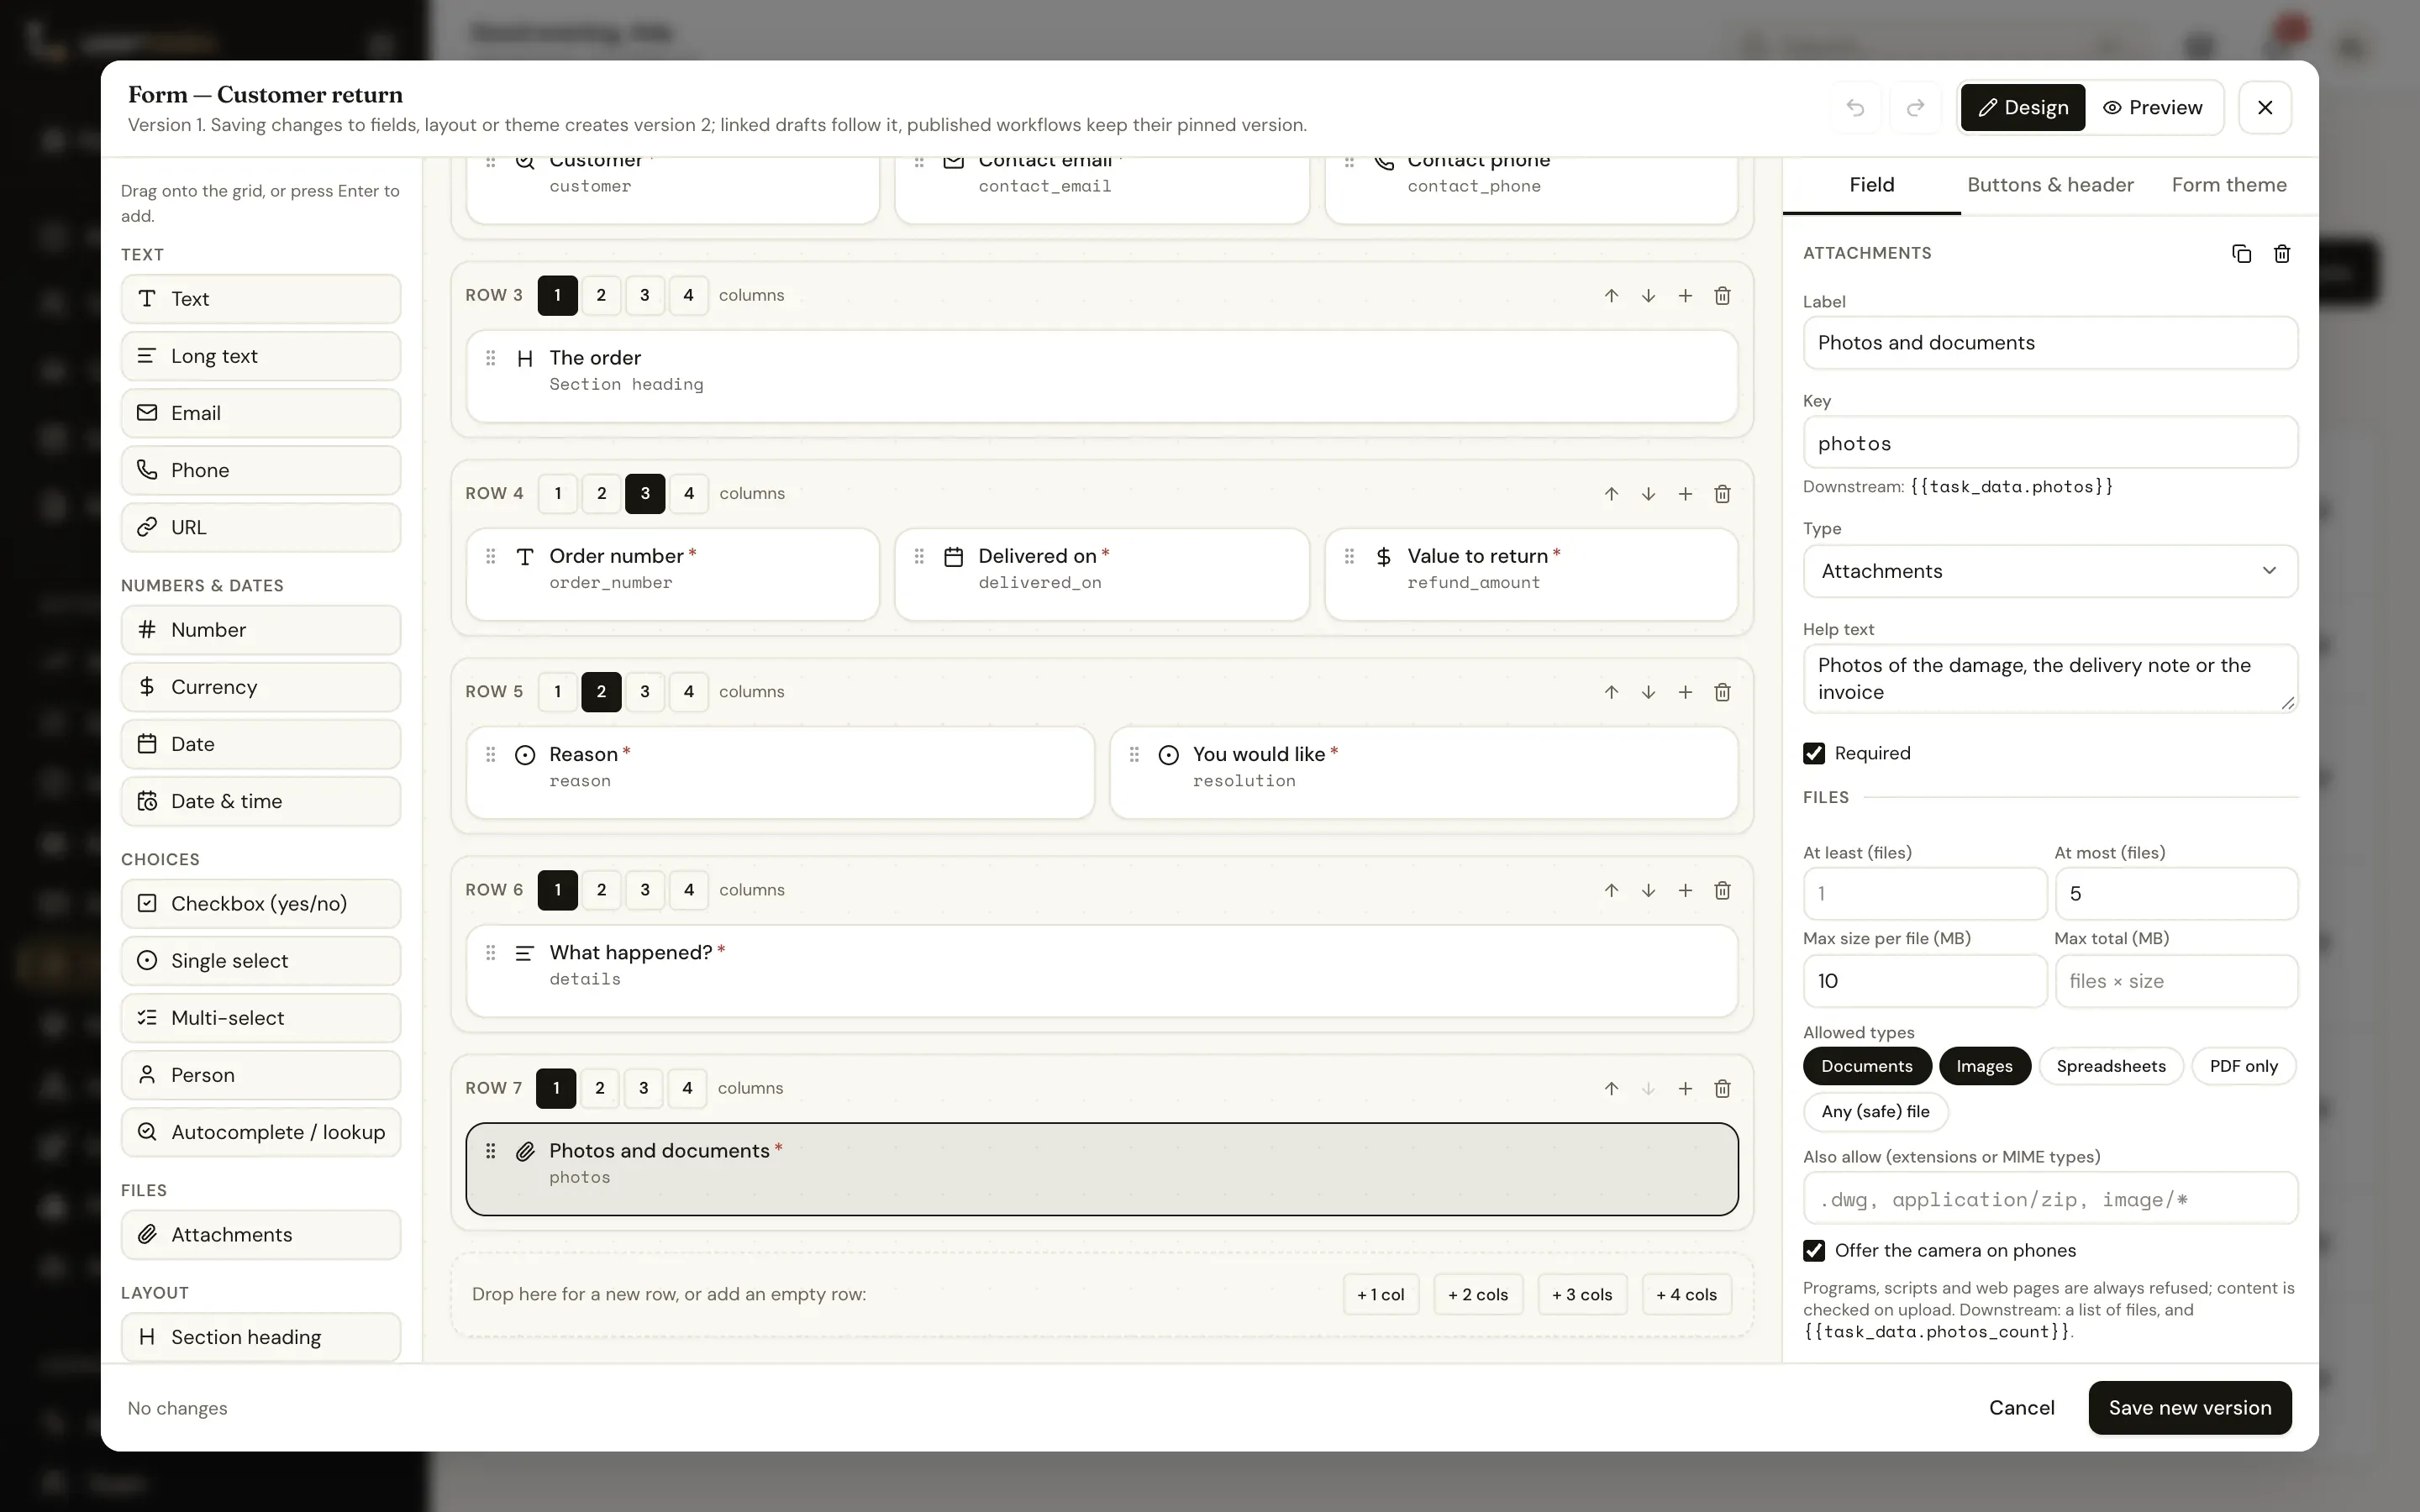Switch to Preview mode
The height and width of the screenshot is (1512, 2420).
click(2153, 107)
